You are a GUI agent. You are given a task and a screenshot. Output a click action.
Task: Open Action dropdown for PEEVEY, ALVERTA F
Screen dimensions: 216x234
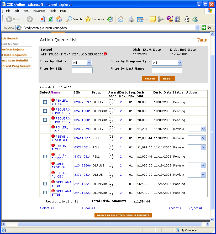click(197, 138)
